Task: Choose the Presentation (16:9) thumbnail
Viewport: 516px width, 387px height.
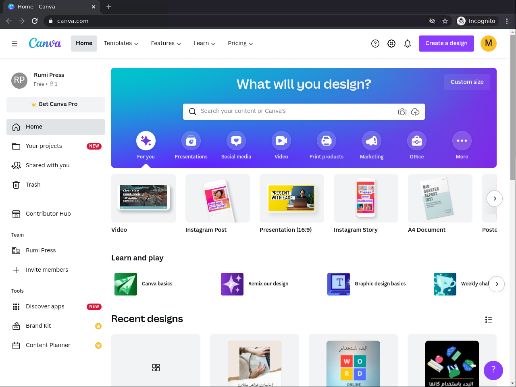Action: pos(292,198)
